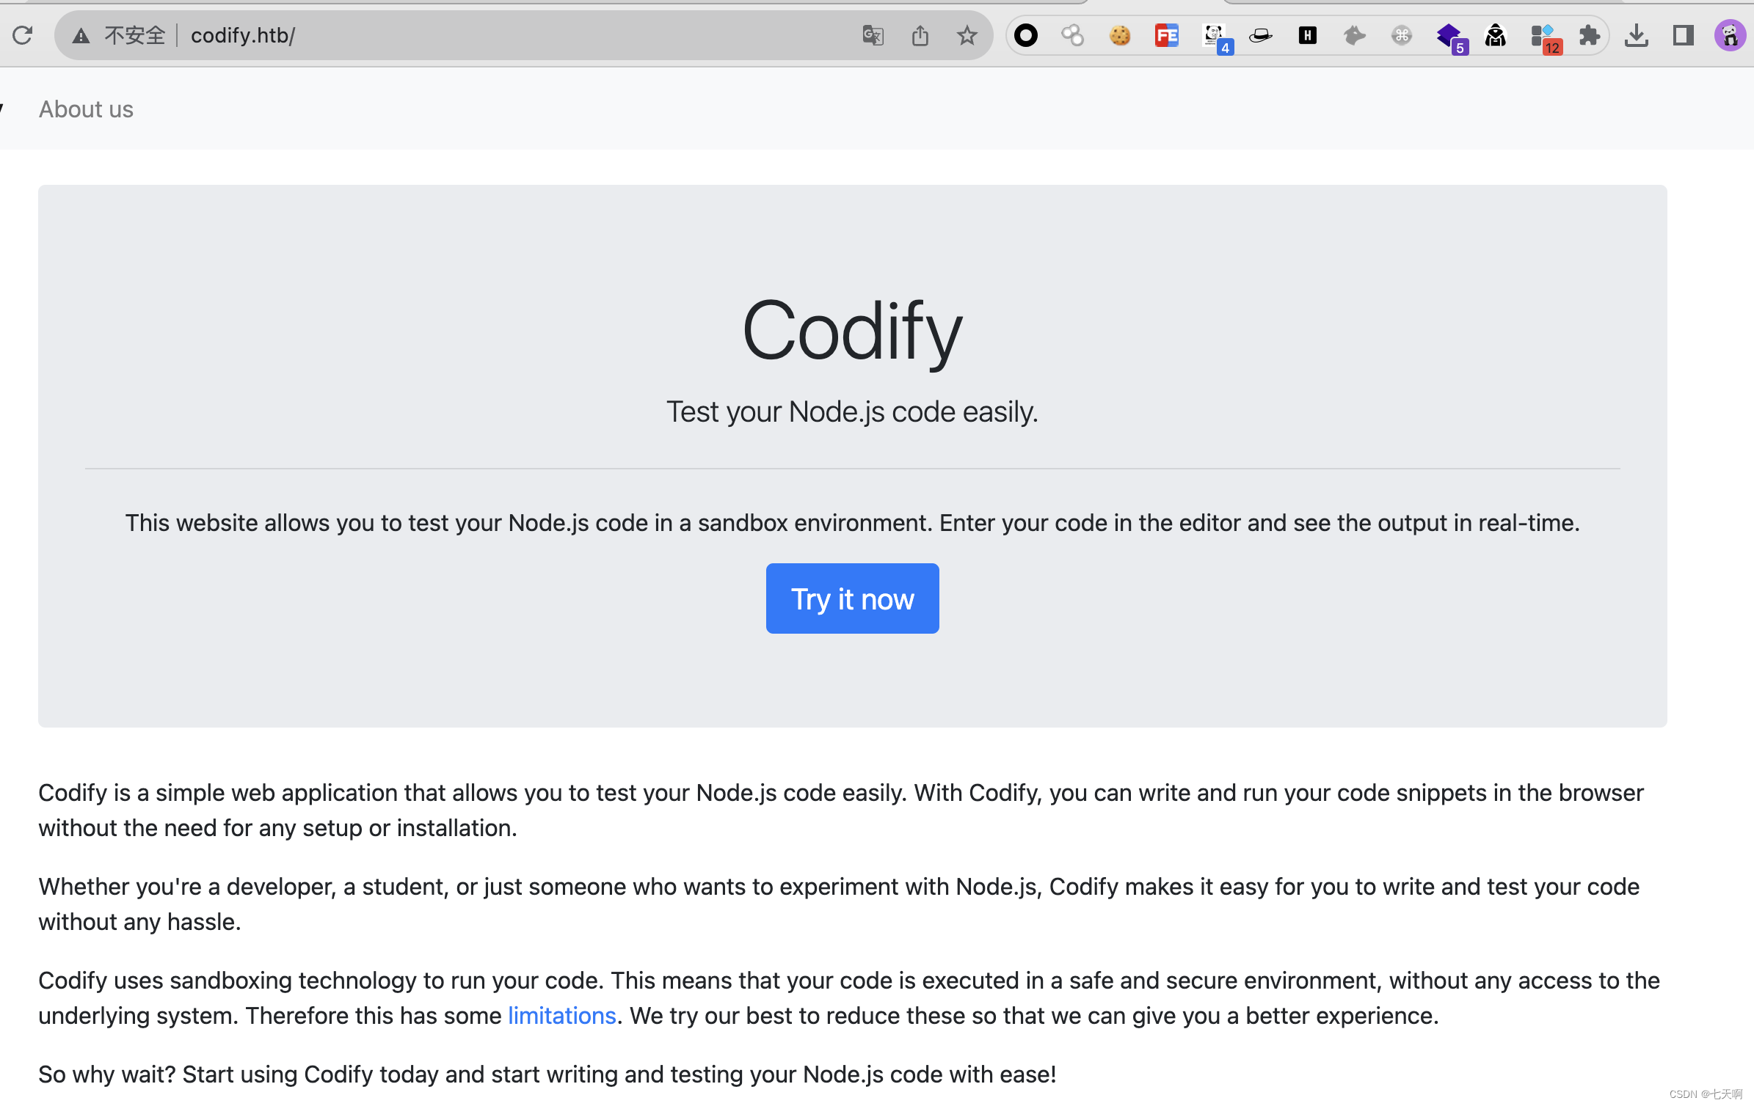The width and height of the screenshot is (1754, 1106).
Task: Open the widgets extension with red badge 12
Action: (x=1546, y=38)
